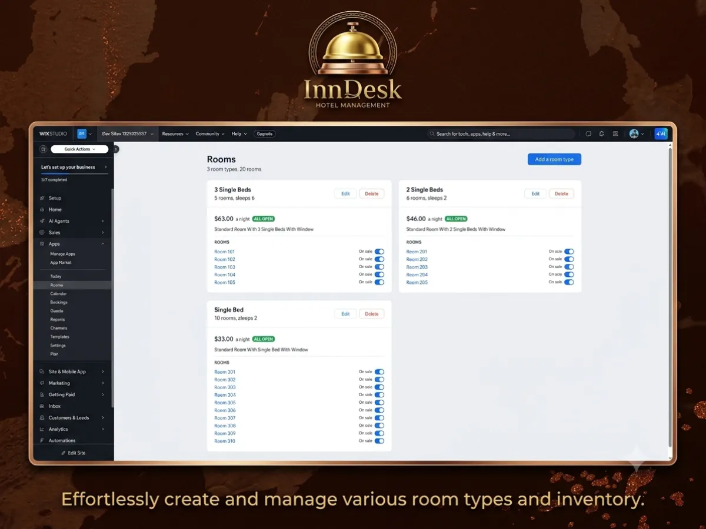This screenshot has width=706, height=529.
Task: Click the pill button next to Help
Action: pyautogui.click(x=265, y=134)
